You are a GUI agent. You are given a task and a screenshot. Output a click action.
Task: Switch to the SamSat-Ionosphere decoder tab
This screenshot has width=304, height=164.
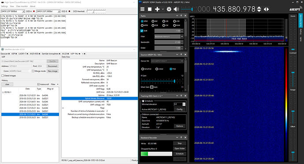coord(50,54)
